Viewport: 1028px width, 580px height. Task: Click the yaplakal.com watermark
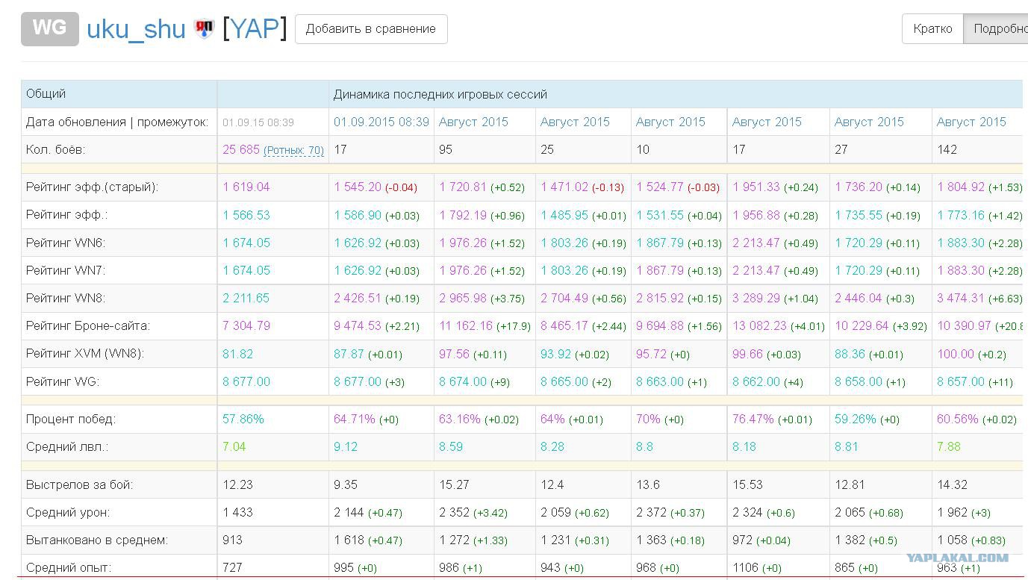(x=958, y=558)
